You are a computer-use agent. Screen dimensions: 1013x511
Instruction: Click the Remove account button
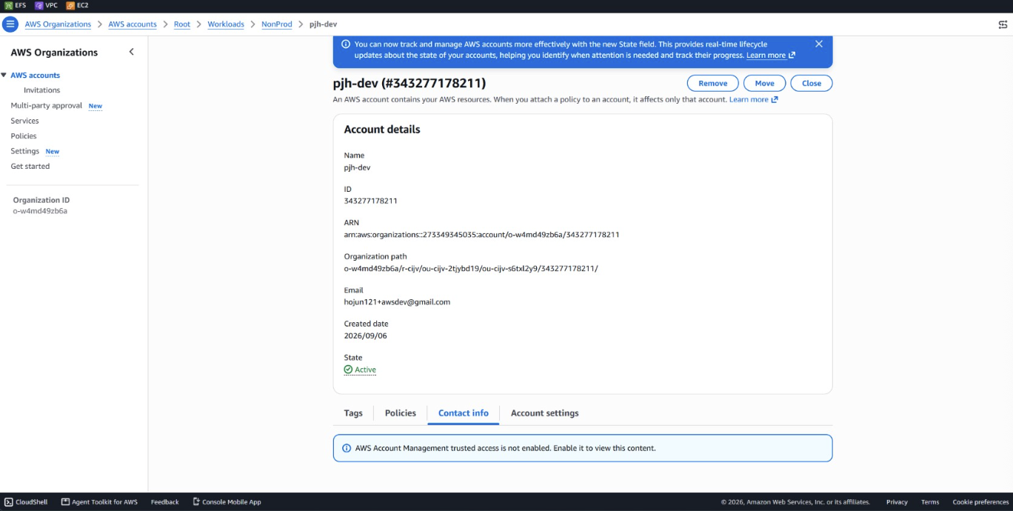[712, 83]
